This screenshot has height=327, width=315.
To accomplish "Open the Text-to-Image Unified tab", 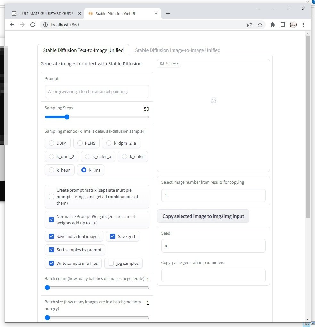I will click(x=83, y=50).
